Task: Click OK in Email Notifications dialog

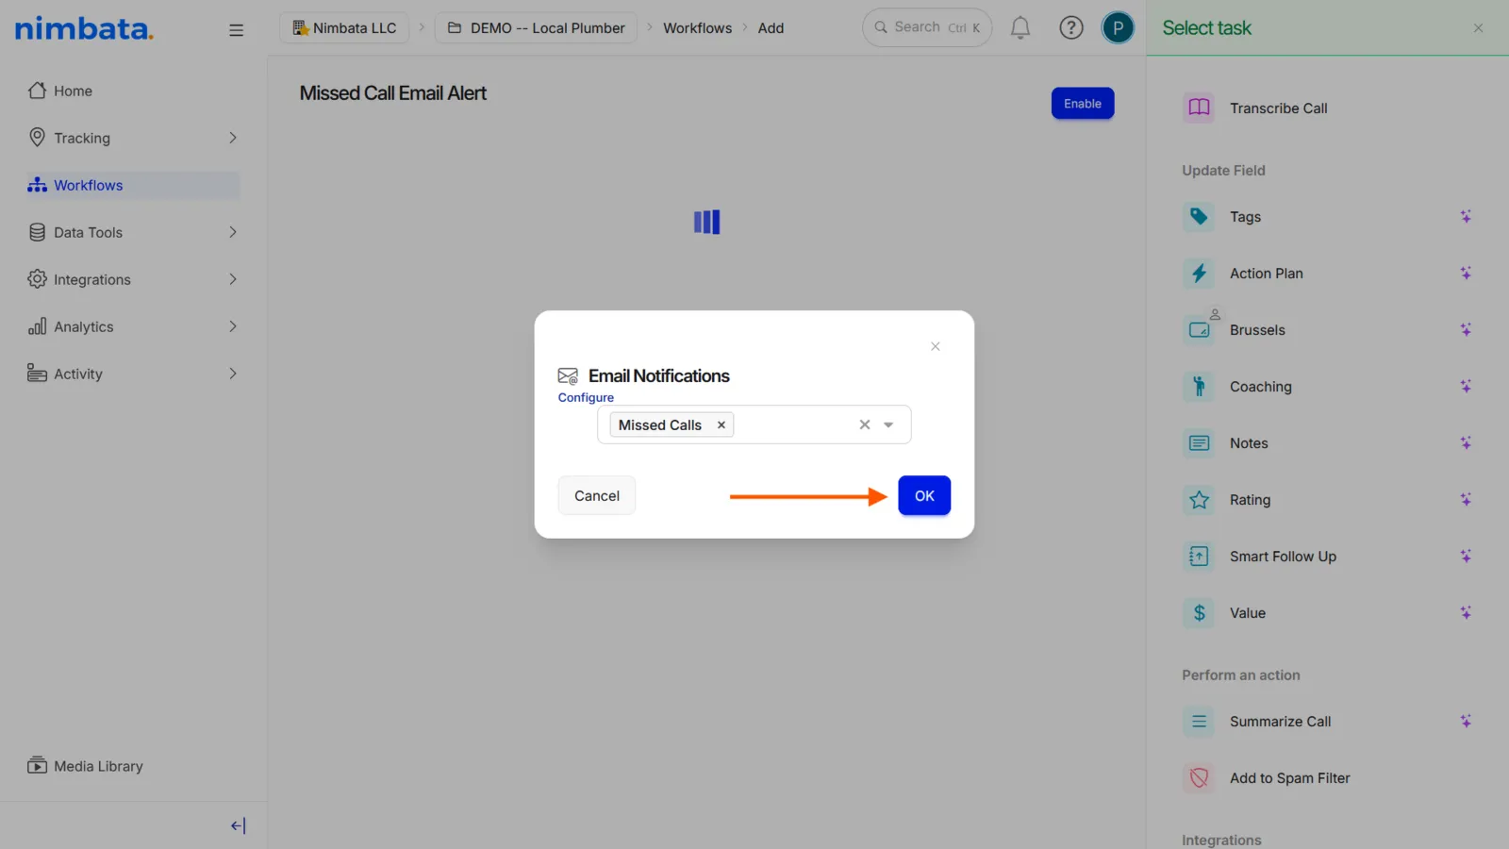Action: pos(924,495)
